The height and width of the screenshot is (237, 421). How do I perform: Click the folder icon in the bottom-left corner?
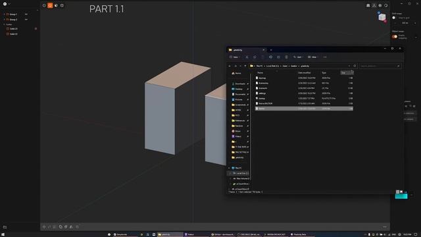(5, 227)
